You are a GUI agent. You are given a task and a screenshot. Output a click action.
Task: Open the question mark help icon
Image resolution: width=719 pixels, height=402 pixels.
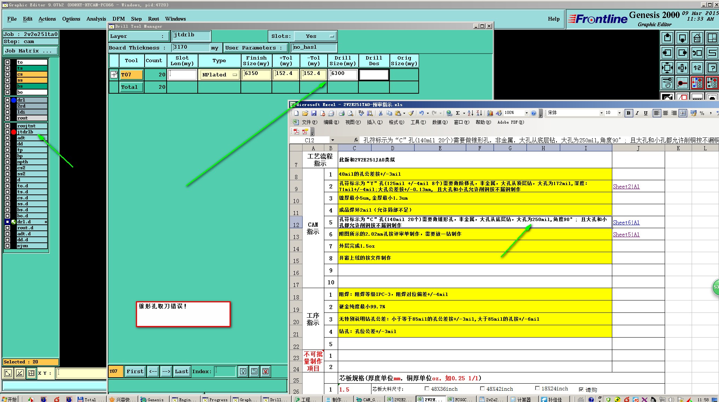(712, 68)
